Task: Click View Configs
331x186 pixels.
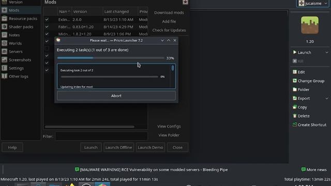Action: [x=169, y=126]
